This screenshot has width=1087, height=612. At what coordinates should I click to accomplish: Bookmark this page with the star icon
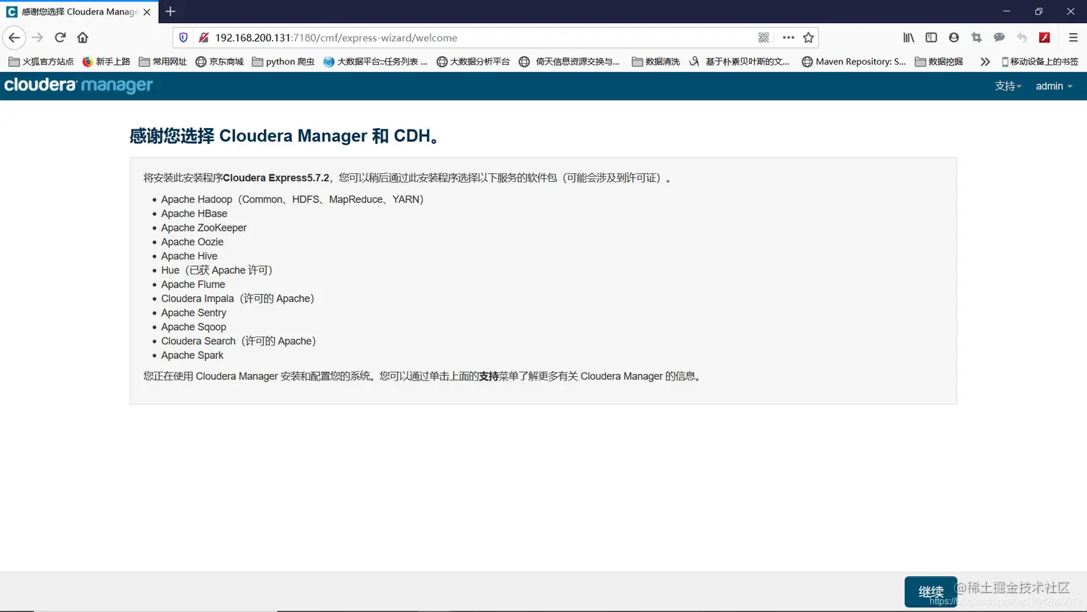click(809, 37)
